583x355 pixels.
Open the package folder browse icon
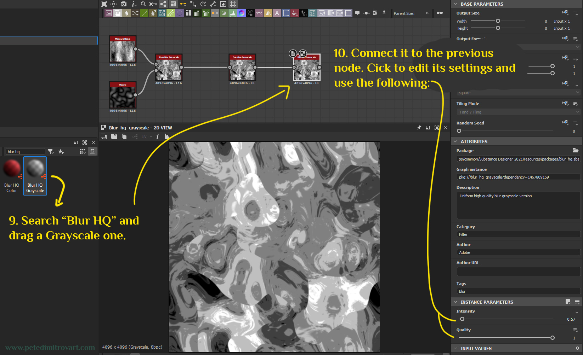point(576,150)
